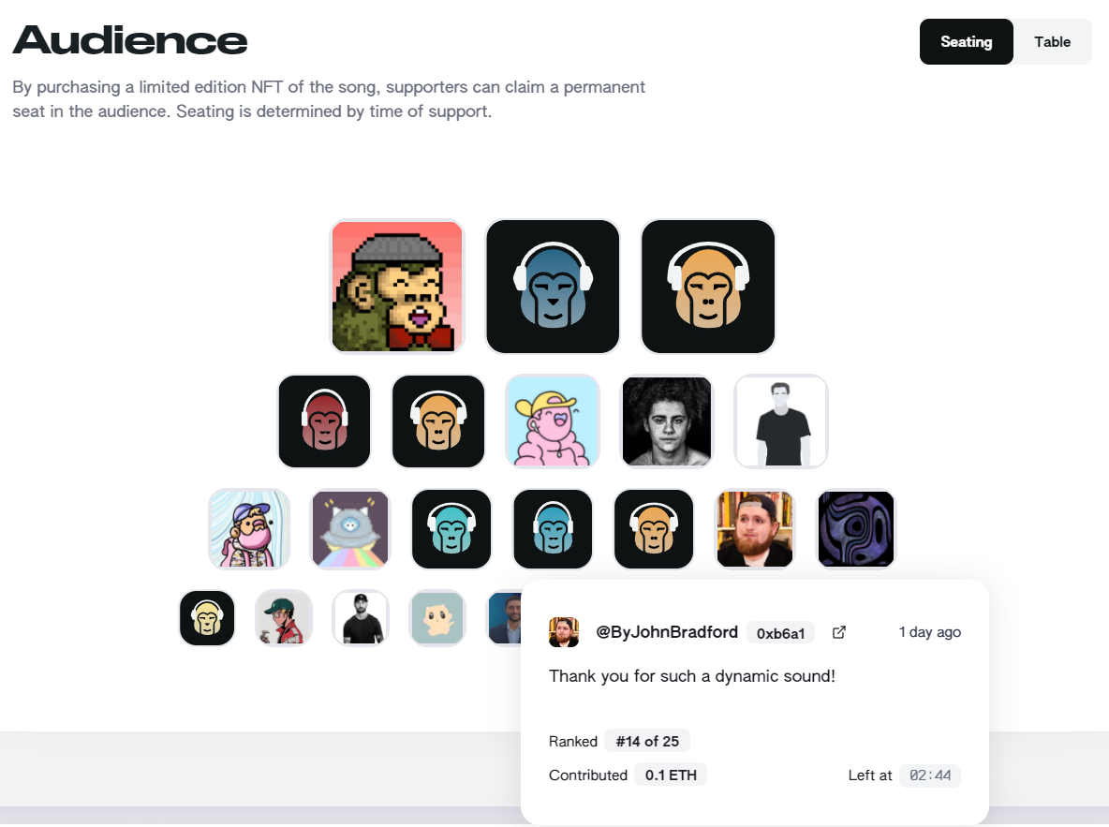This screenshot has height=827, width=1109.
Task: Select the pixel-art monkey with beanie avatar
Action: point(397,287)
